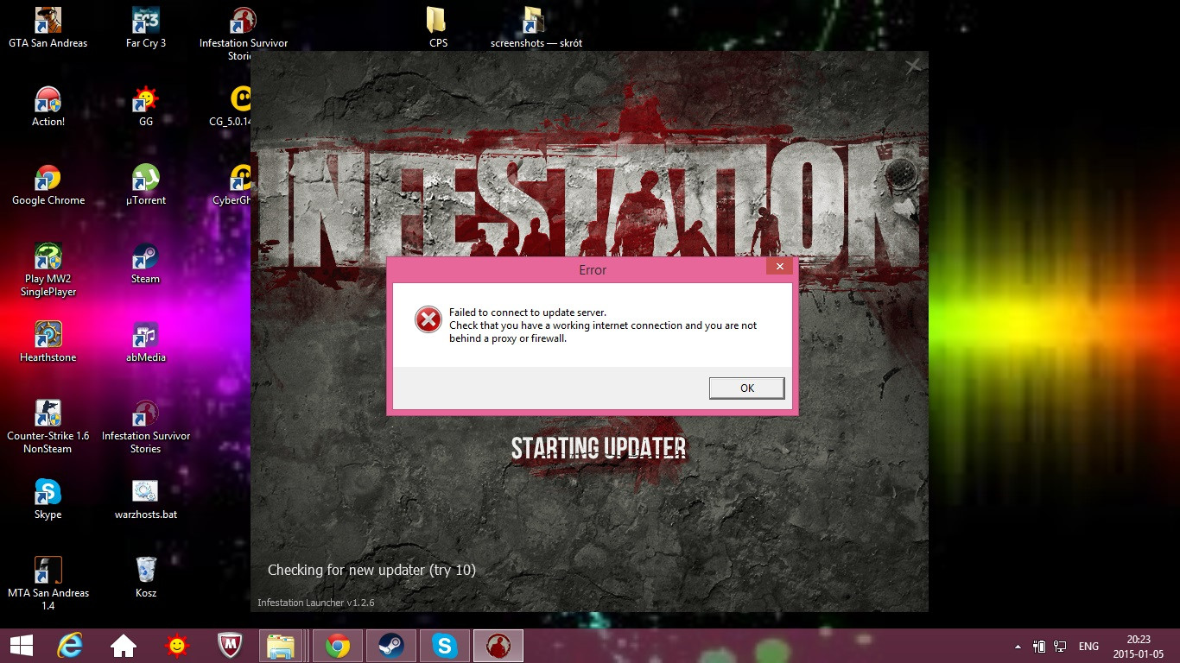
Task: Click Infestation launcher taskbar button
Action: [498, 645]
